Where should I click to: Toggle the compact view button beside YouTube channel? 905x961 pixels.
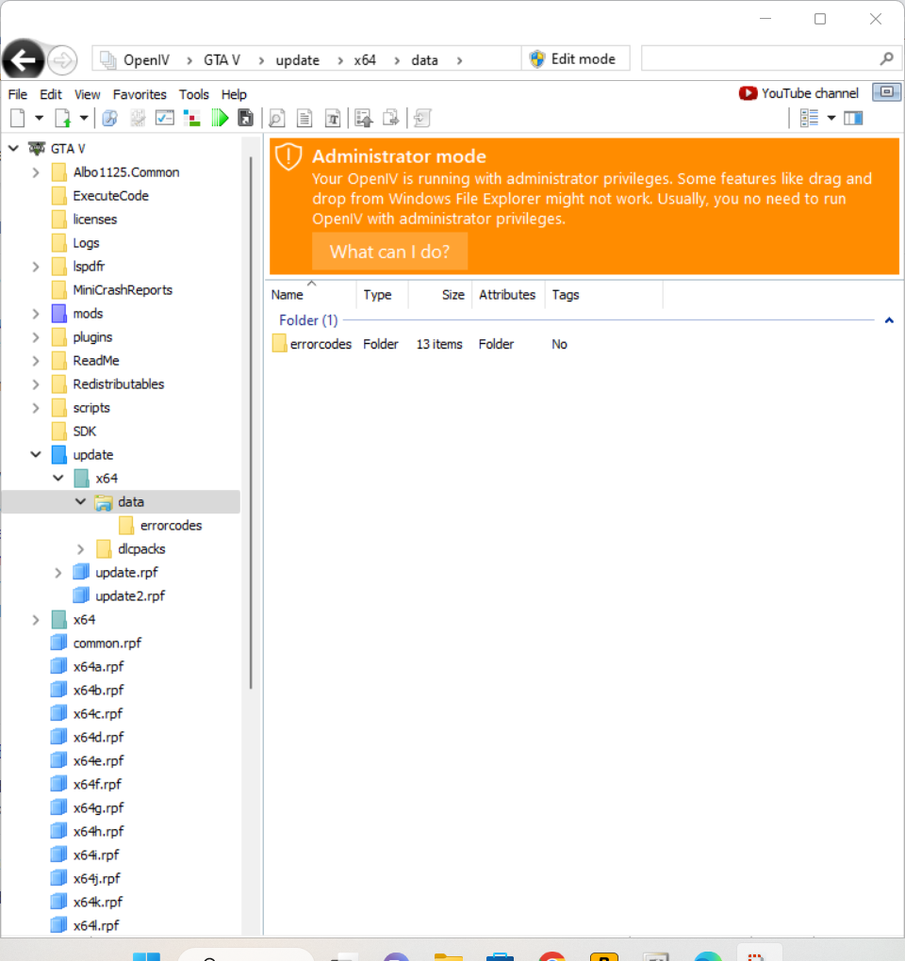click(x=886, y=92)
